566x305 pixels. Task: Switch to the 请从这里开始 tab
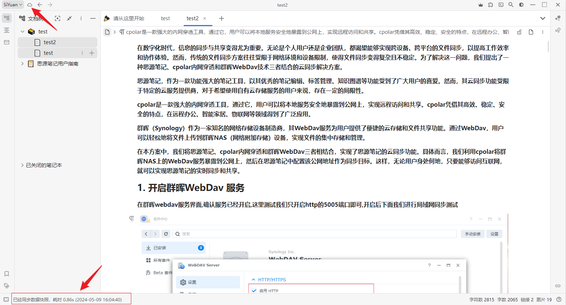click(124, 18)
